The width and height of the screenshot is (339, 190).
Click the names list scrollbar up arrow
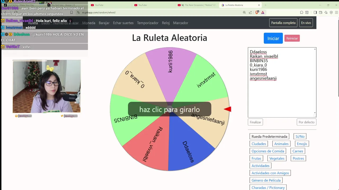pos(315,49)
